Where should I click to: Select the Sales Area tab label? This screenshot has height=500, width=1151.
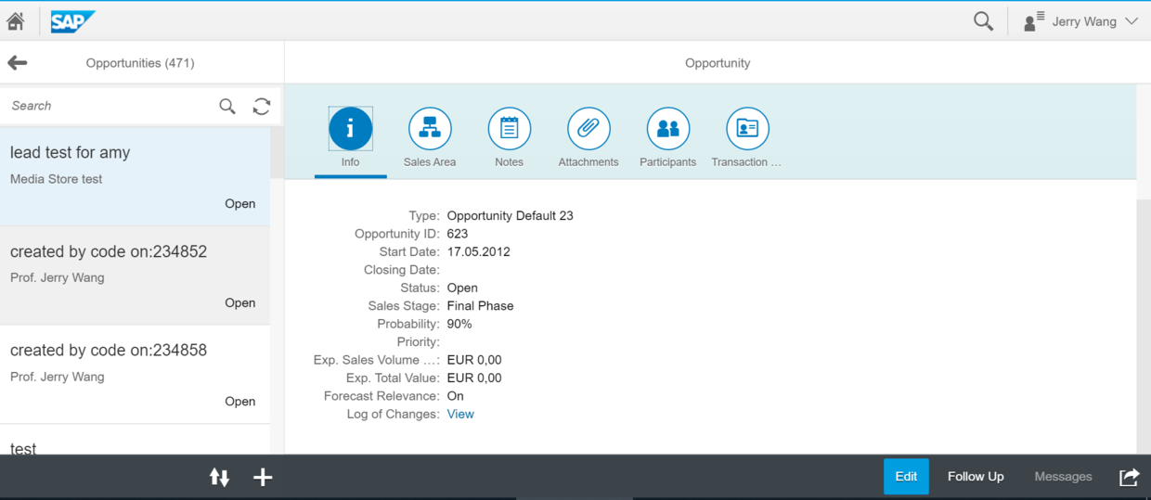pos(430,162)
